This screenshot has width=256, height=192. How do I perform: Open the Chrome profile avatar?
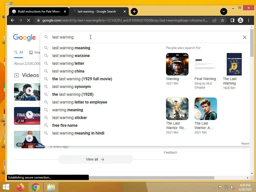click(240, 20)
